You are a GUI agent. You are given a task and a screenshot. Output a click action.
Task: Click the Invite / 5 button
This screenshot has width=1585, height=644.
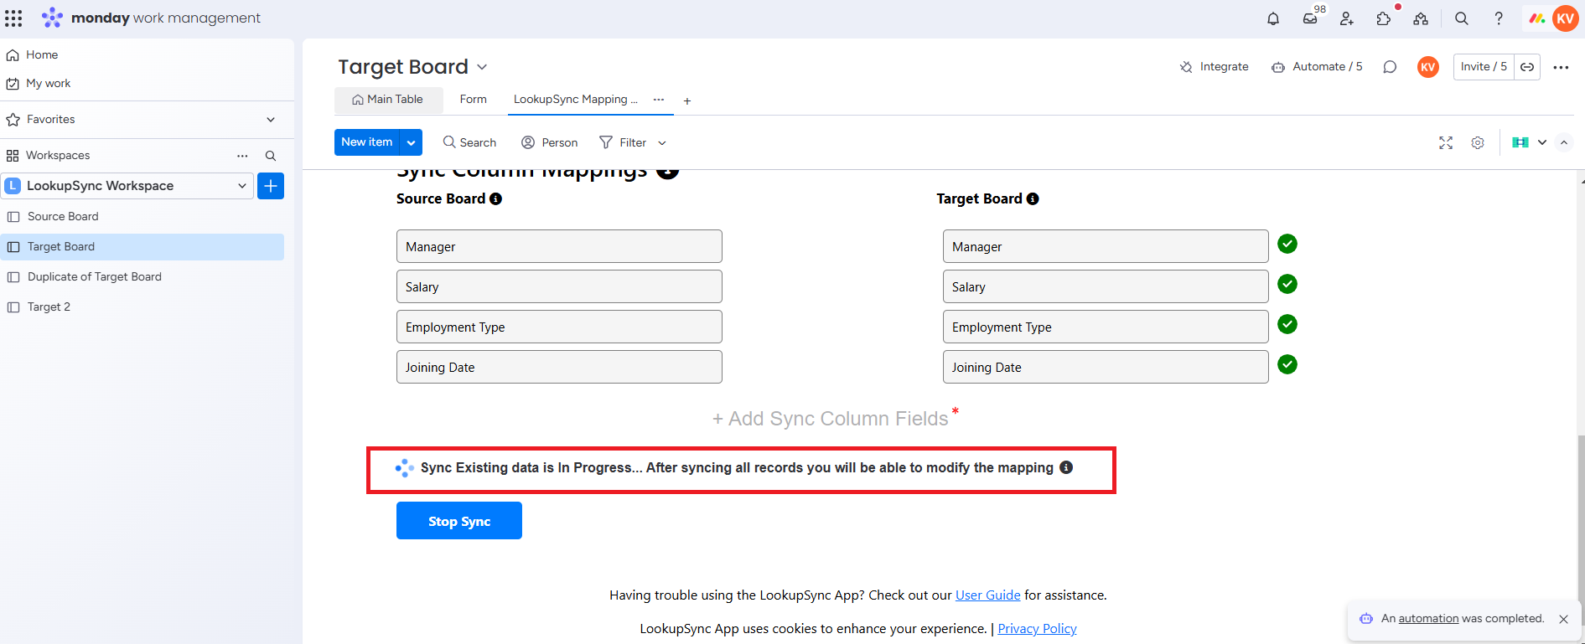point(1484,67)
